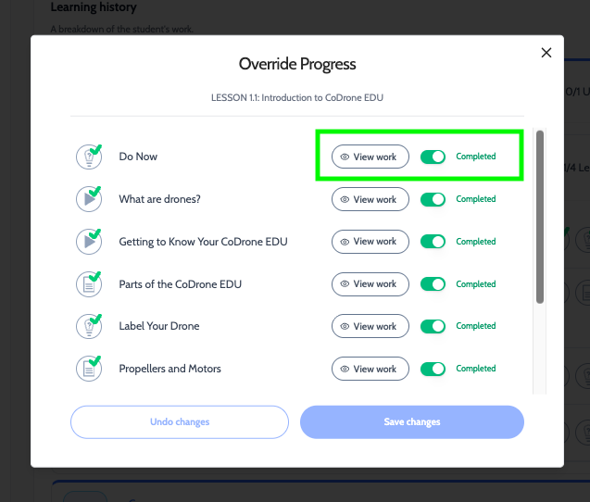This screenshot has height=502, width=590.
Task: Click Propellers and Motors document icon
Action: coord(89,369)
